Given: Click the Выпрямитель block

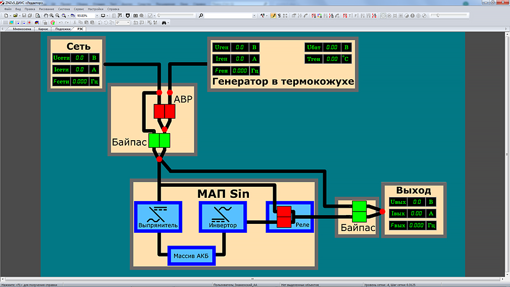Looking at the screenshot, I should click(158, 216).
